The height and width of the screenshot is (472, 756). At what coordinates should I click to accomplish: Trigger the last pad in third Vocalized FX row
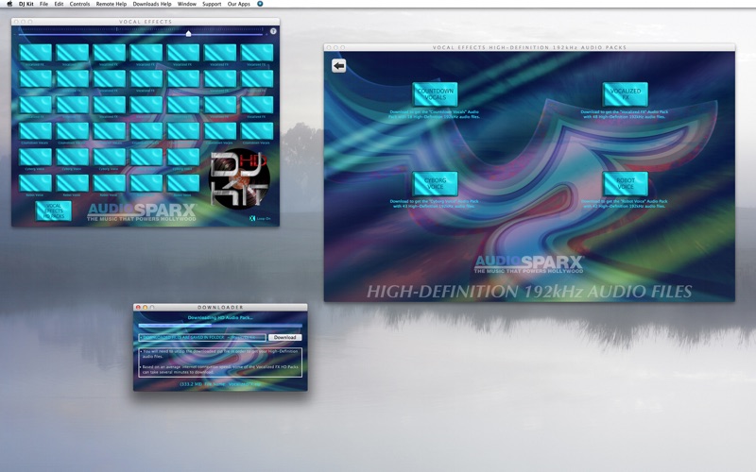click(x=256, y=105)
